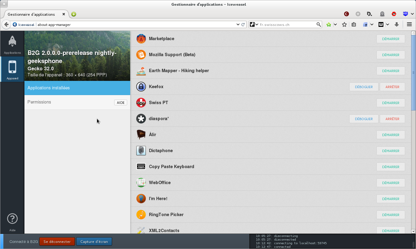
Task: Start Swiss PT with DÉMARRER
Action: click(x=391, y=103)
